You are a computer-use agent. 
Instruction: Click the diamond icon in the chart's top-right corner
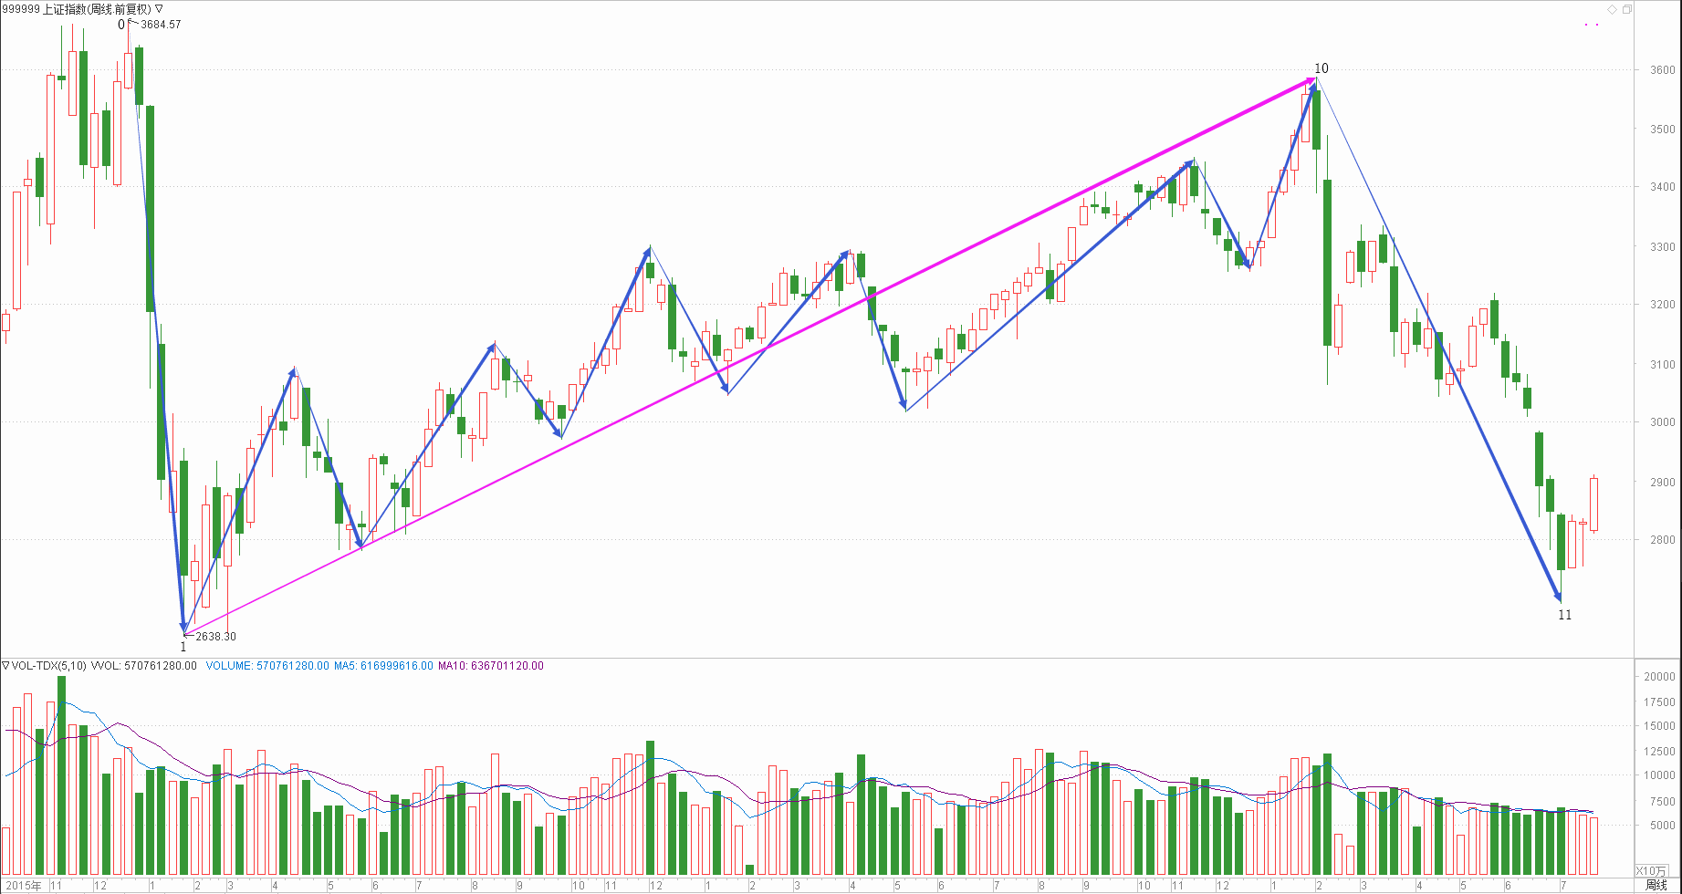click(x=1612, y=9)
